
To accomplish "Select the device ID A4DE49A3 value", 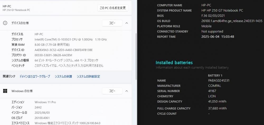I will (x=64, y=50).
